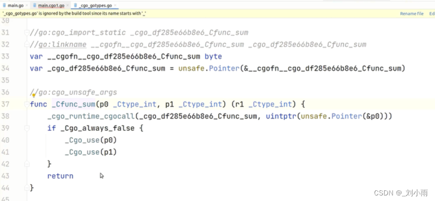Click '_cgo_runtime_cgocall' on line 38
This screenshot has height=201, width=435.
[91, 116]
